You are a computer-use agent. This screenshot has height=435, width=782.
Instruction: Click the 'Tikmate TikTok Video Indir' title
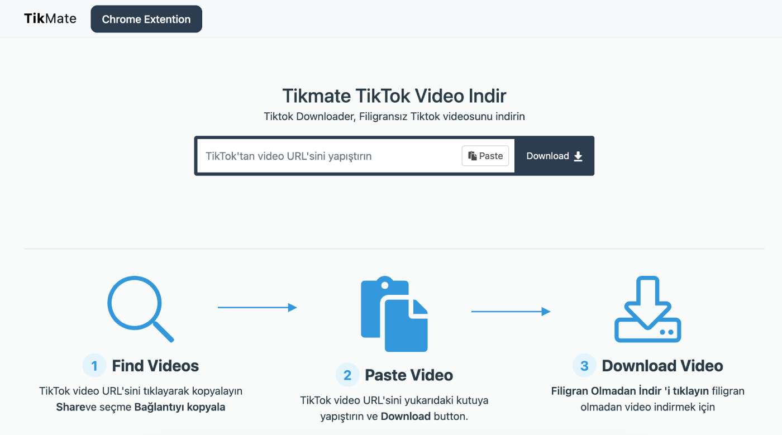tap(394, 95)
